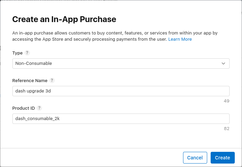Click the help icon beside Reference Name
242x167 pixels.
[52, 80]
